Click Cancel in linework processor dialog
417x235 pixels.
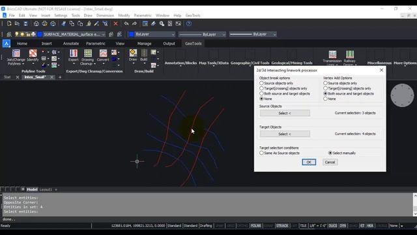[330, 162]
